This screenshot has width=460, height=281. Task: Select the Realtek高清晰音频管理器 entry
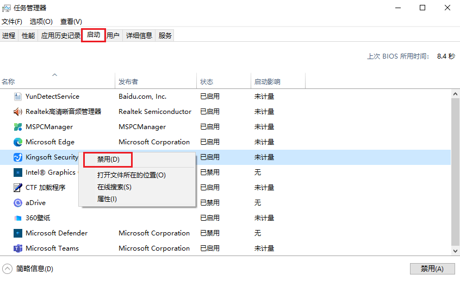click(x=64, y=112)
